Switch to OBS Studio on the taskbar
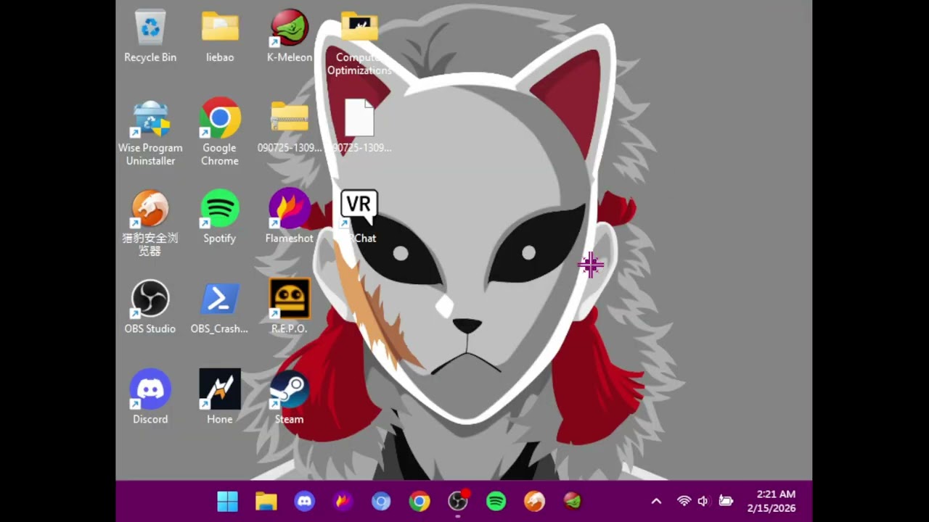This screenshot has height=522, width=929. [x=458, y=501]
